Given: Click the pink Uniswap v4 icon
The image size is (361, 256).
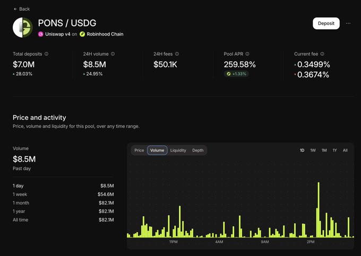Looking at the screenshot, I should coord(41,34).
